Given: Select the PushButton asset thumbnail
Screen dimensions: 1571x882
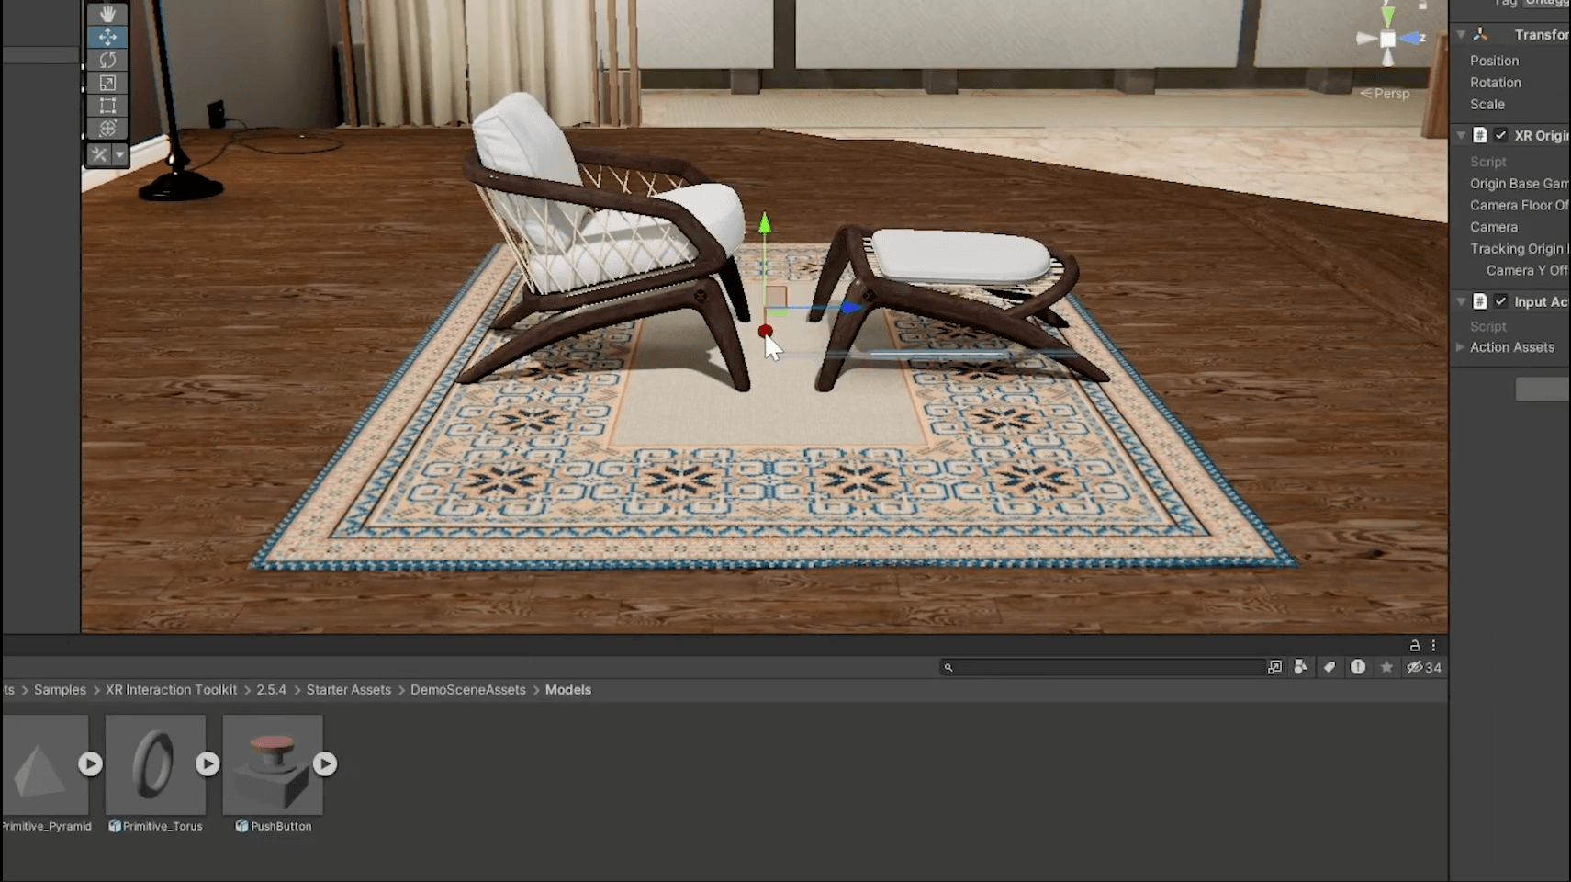Looking at the screenshot, I should (273, 767).
